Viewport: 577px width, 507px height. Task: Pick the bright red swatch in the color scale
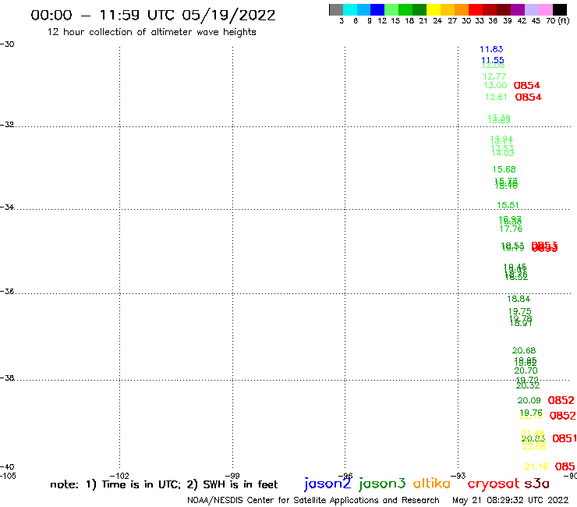476,9
